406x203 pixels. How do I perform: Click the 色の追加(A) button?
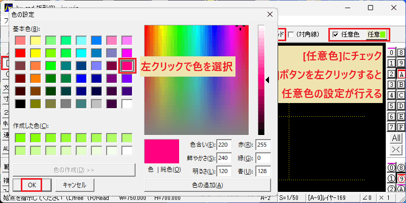coord(208,185)
